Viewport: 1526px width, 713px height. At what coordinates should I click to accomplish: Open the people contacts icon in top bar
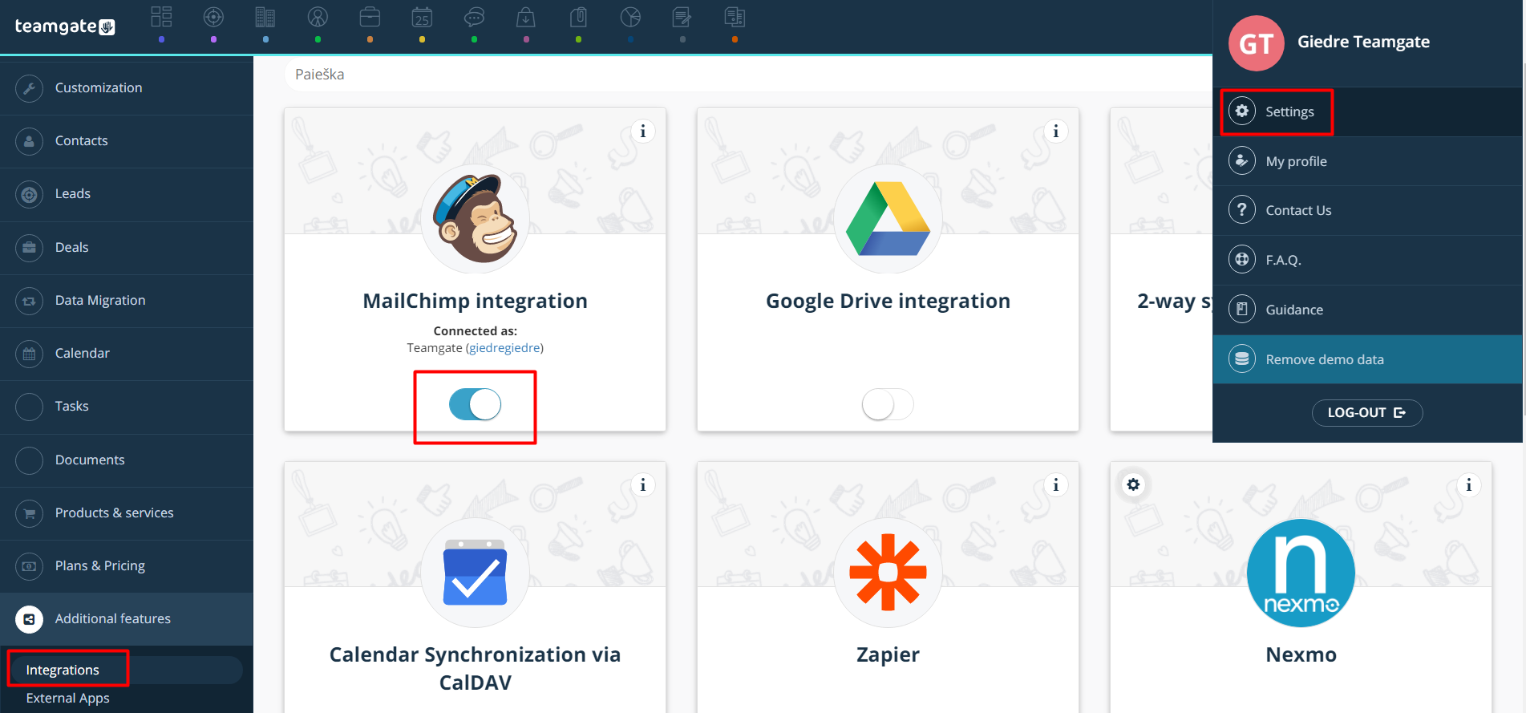[318, 17]
